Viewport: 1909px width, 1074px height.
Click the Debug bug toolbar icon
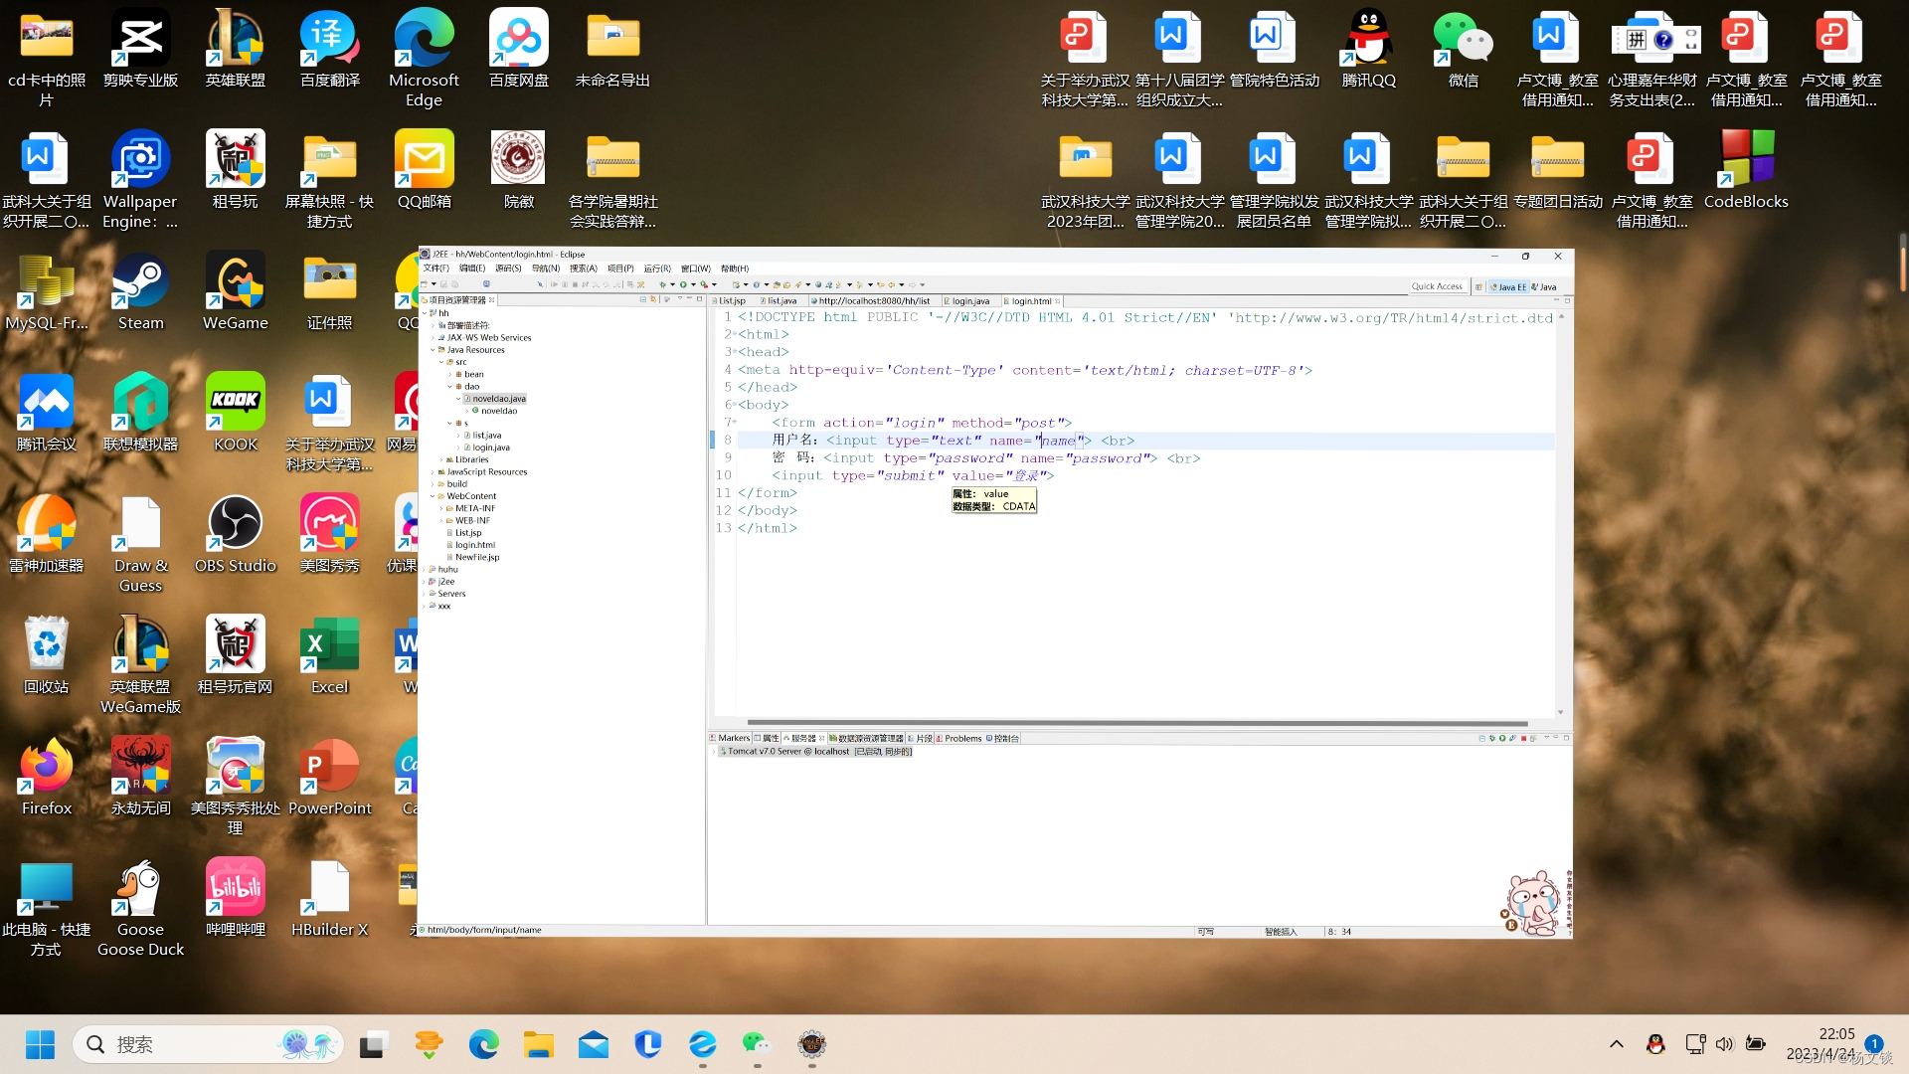point(662,284)
